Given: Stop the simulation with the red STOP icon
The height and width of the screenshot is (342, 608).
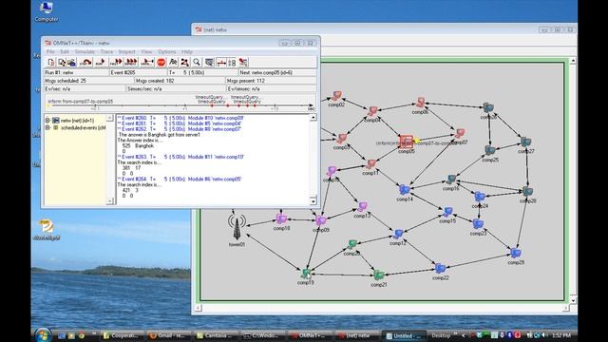Looking at the screenshot, I should (x=161, y=62).
